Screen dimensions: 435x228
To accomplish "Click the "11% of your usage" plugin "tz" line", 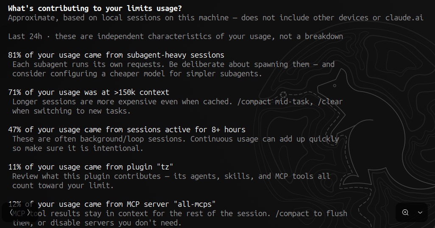I will point(91,167).
